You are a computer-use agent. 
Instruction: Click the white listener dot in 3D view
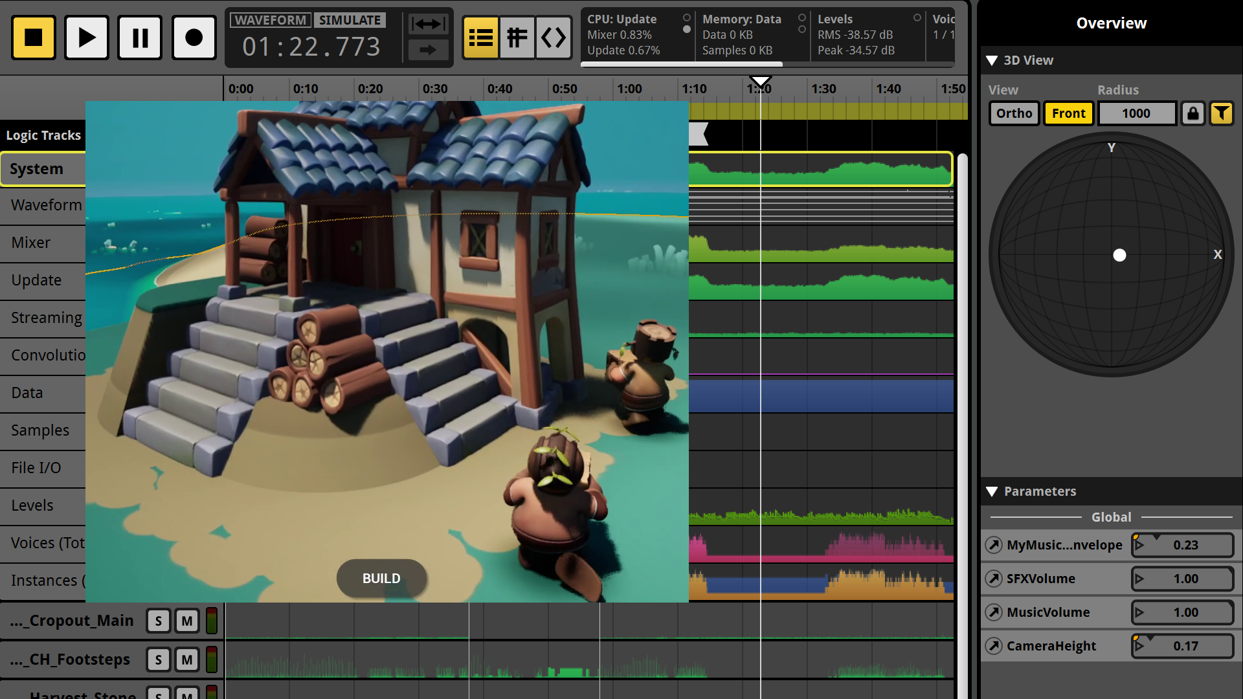pos(1119,255)
